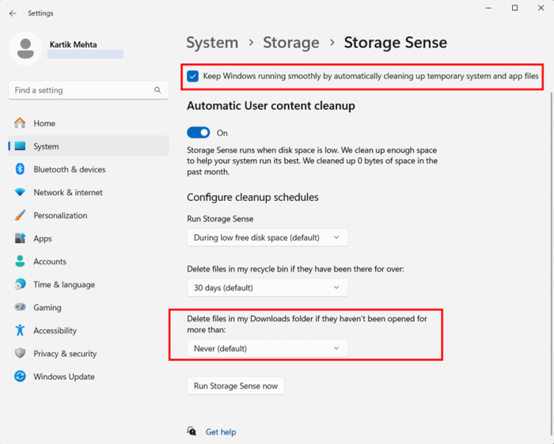This screenshot has height=444, width=554.
Task: Maximize the Settings window
Action: pos(514,8)
